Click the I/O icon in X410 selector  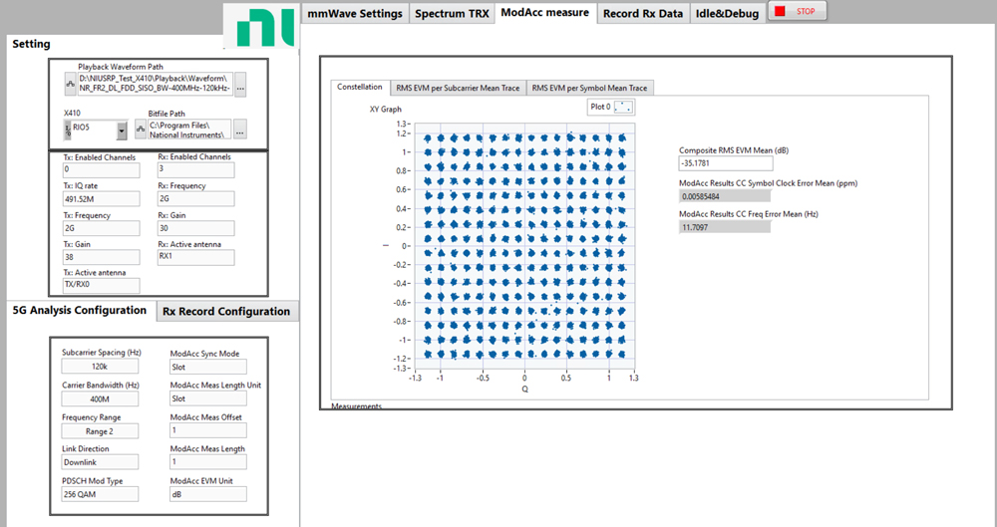pyautogui.click(x=68, y=130)
